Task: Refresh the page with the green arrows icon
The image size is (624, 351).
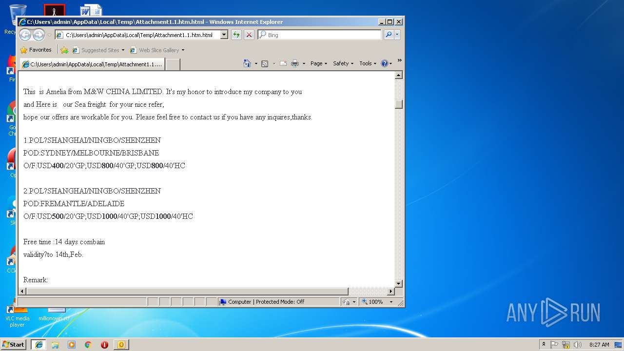Action: pyautogui.click(x=236, y=35)
